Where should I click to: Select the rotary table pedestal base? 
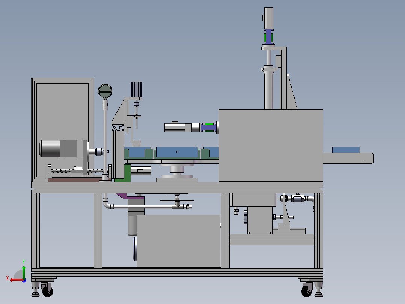point(177,180)
